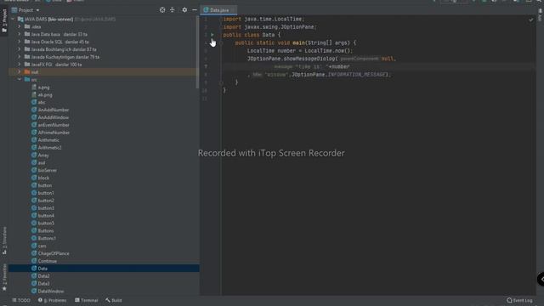Open the Terminal tool window
544x306 pixels.
[x=87, y=300]
